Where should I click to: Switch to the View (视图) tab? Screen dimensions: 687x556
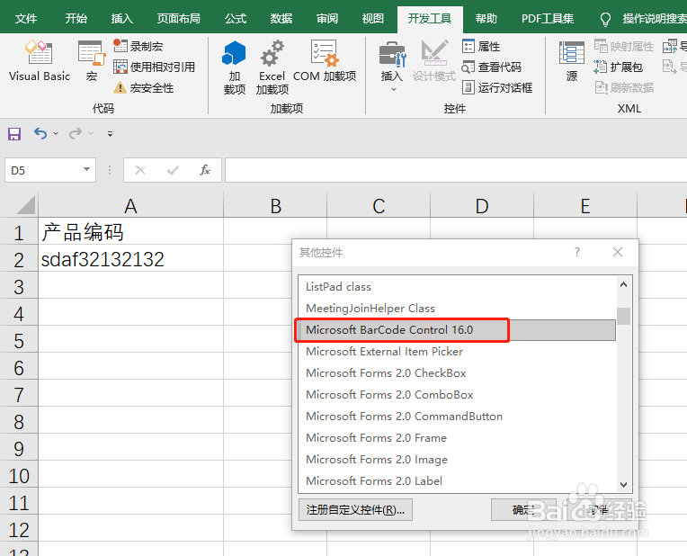tap(372, 18)
